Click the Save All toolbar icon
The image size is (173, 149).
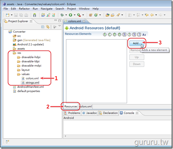coord(21,15)
